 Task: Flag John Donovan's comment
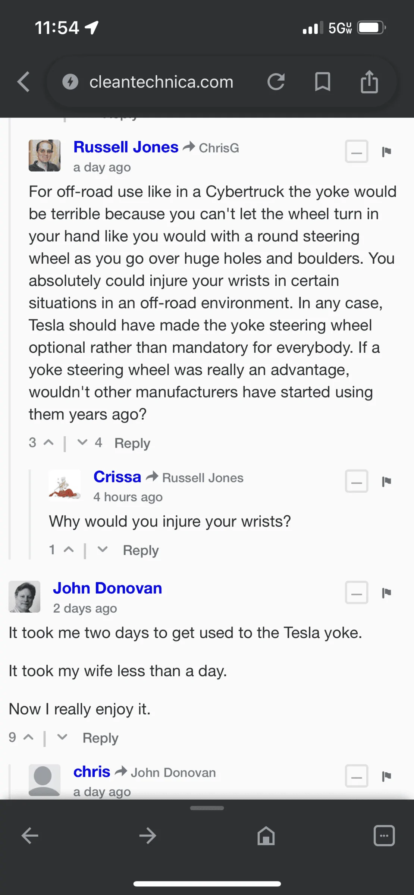(x=387, y=593)
